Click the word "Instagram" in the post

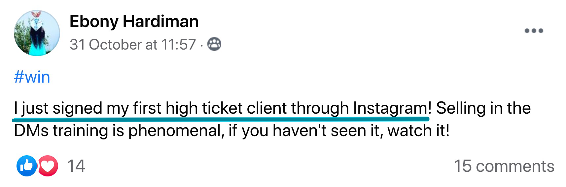(390, 108)
